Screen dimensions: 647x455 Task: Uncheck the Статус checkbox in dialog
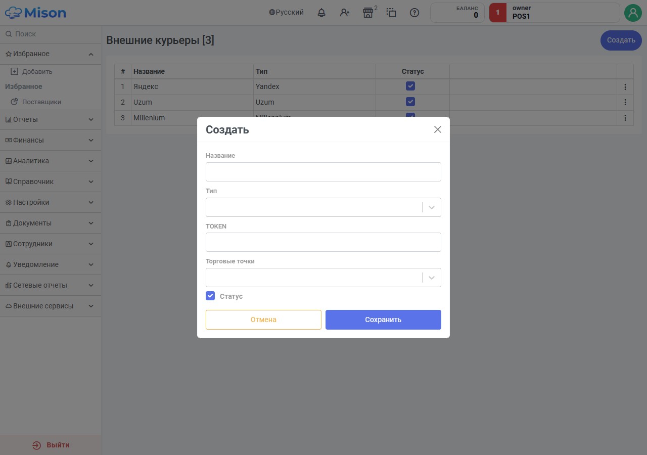[210, 296]
